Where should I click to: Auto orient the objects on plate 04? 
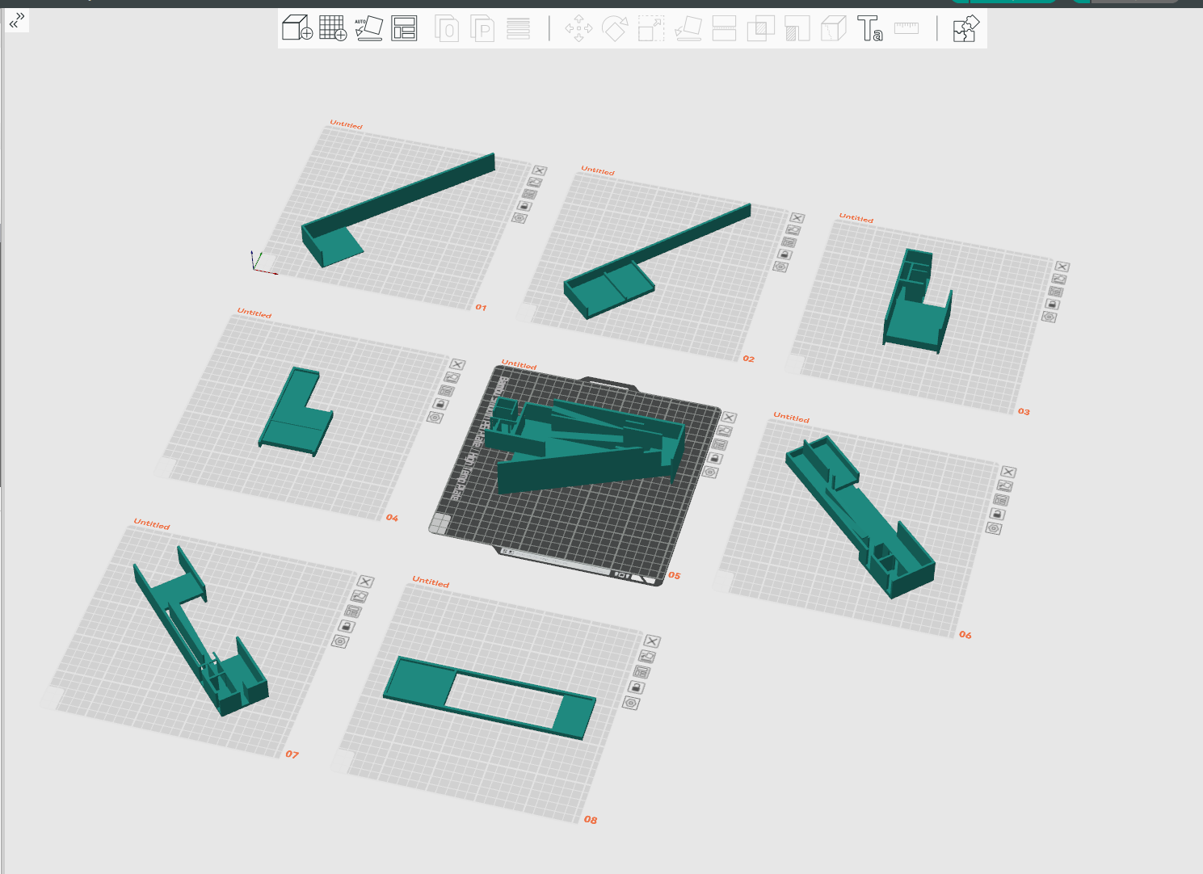click(452, 377)
